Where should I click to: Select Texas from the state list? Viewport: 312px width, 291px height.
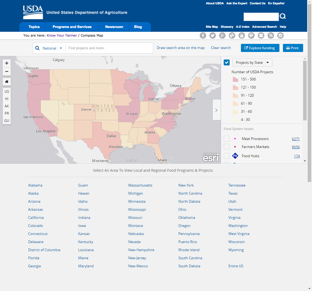233,193
